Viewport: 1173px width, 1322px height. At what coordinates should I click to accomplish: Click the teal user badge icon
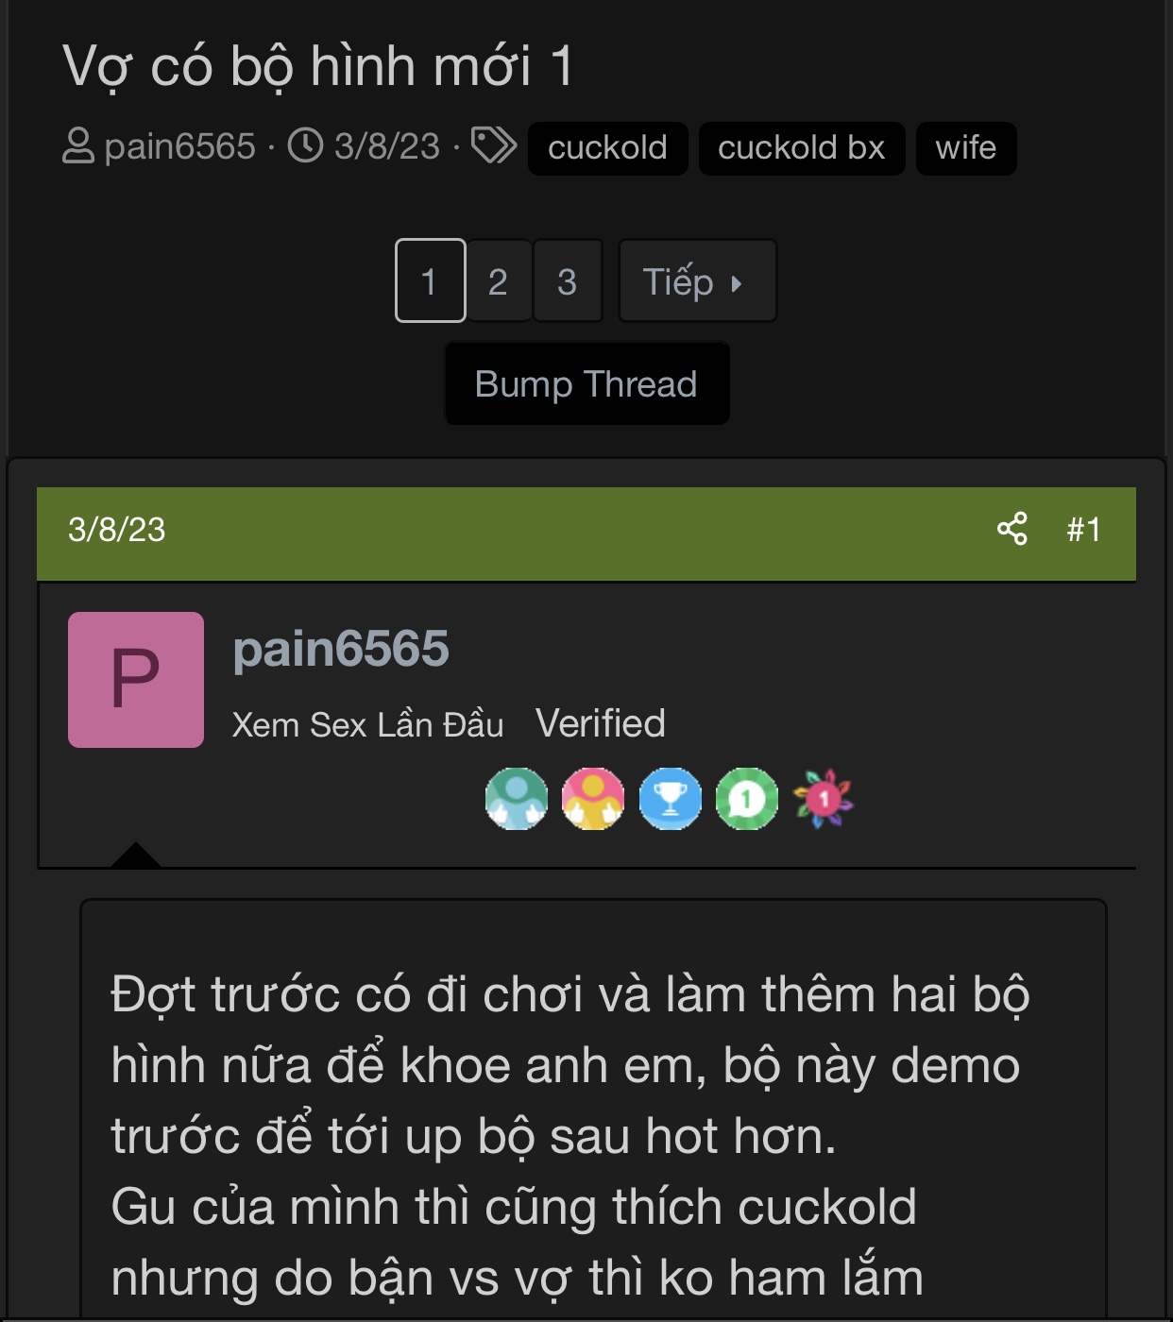517,799
